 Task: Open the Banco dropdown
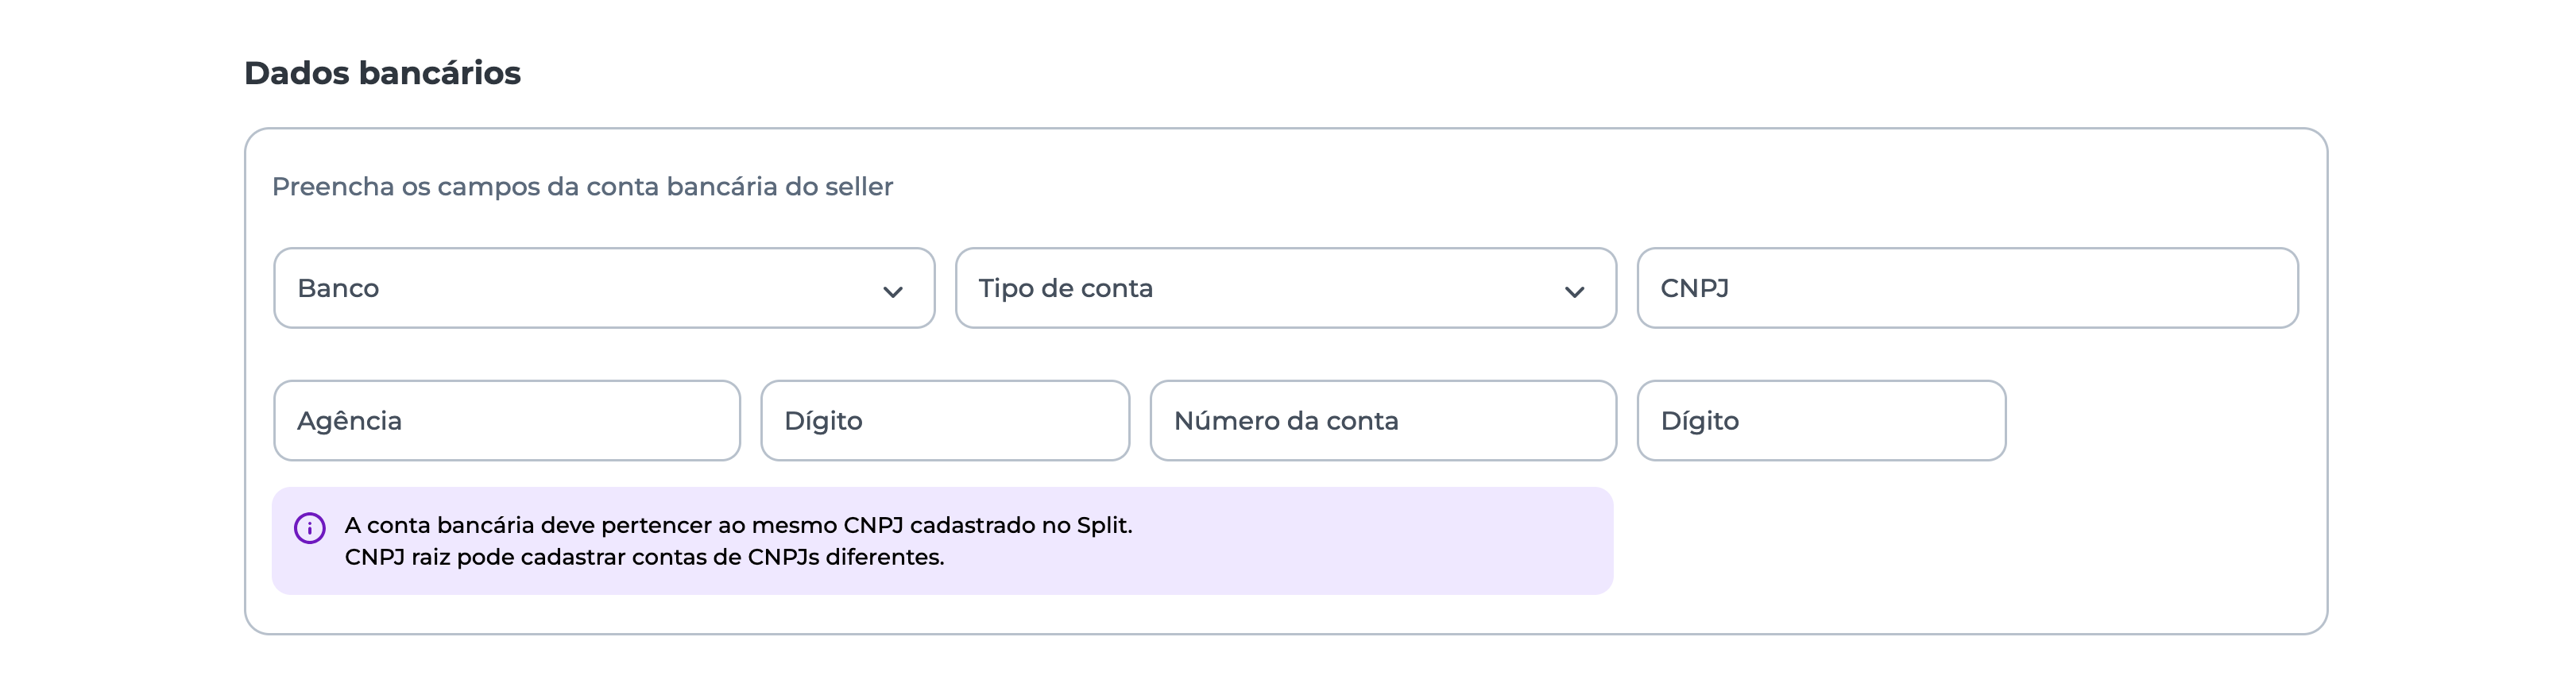[x=603, y=288]
